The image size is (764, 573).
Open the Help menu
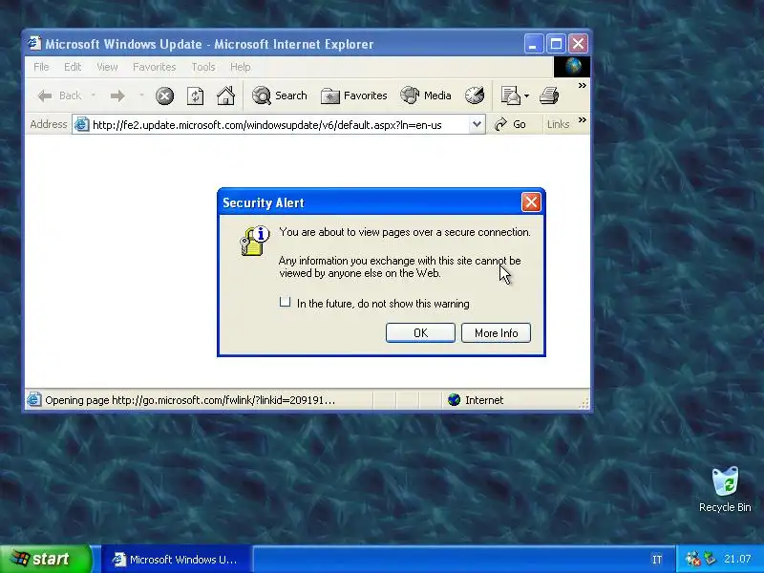(x=241, y=67)
